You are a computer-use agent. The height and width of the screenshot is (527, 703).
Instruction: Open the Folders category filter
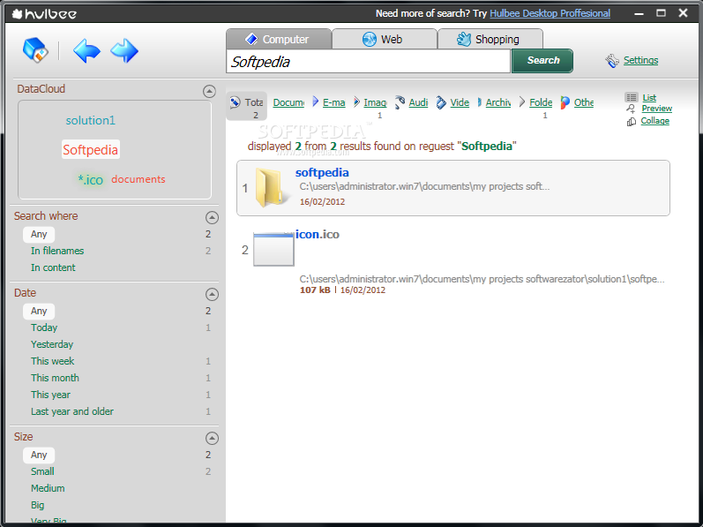coord(541,102)
